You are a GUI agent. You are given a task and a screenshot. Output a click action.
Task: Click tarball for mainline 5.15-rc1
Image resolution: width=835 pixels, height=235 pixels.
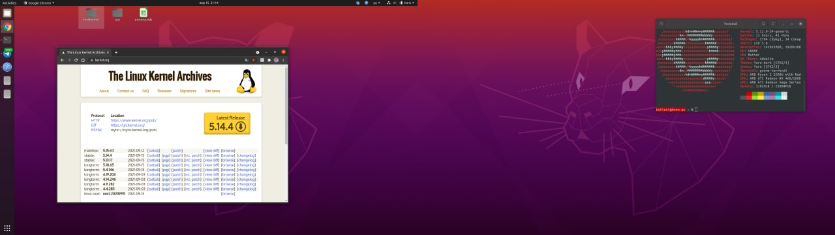(154, 151)
